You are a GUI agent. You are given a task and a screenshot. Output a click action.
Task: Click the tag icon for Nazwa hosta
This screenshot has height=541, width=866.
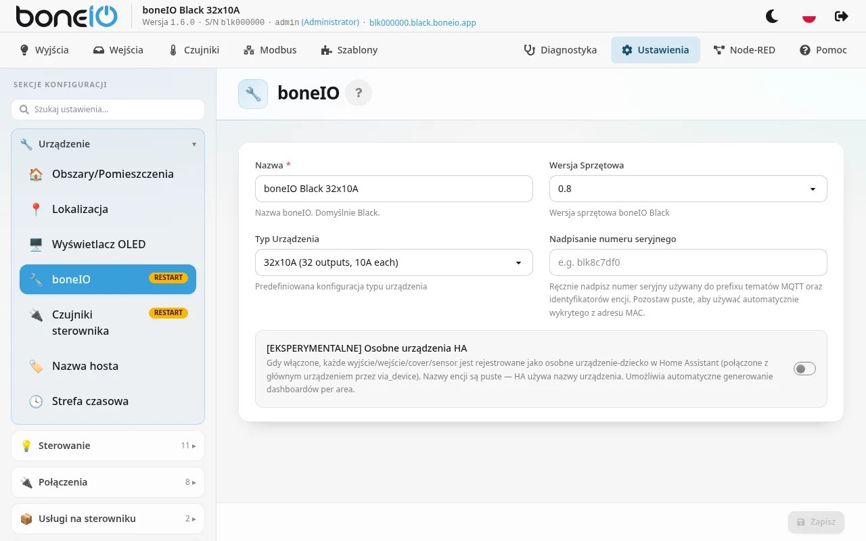tap(36, 366)
